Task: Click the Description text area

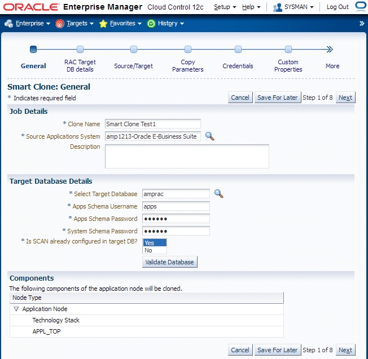Action: point(187,156)
